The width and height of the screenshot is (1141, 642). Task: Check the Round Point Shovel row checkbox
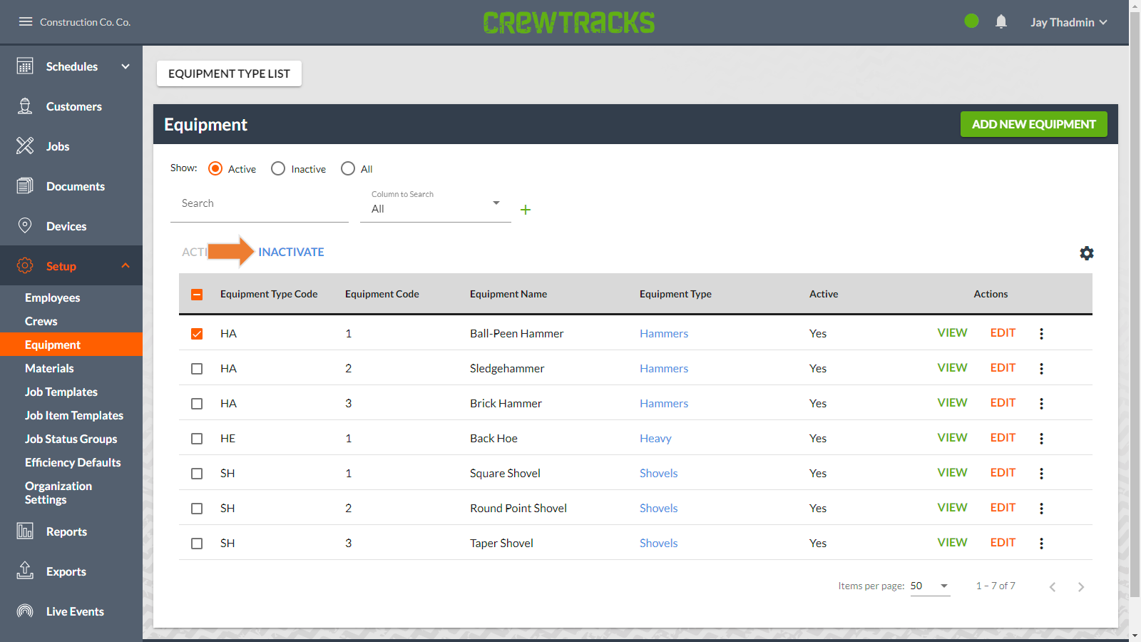tap(197, 509)
